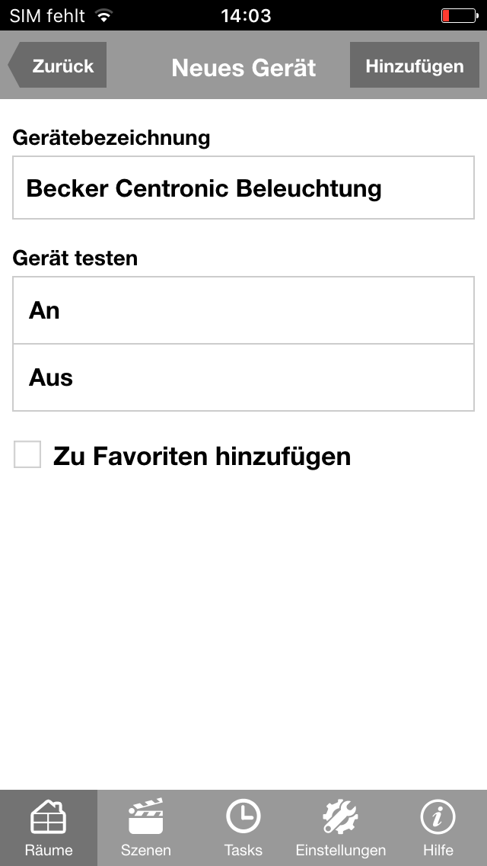Tap the SIM fehlt carrier text
The image size is (487, 866).
pos(47,15)
